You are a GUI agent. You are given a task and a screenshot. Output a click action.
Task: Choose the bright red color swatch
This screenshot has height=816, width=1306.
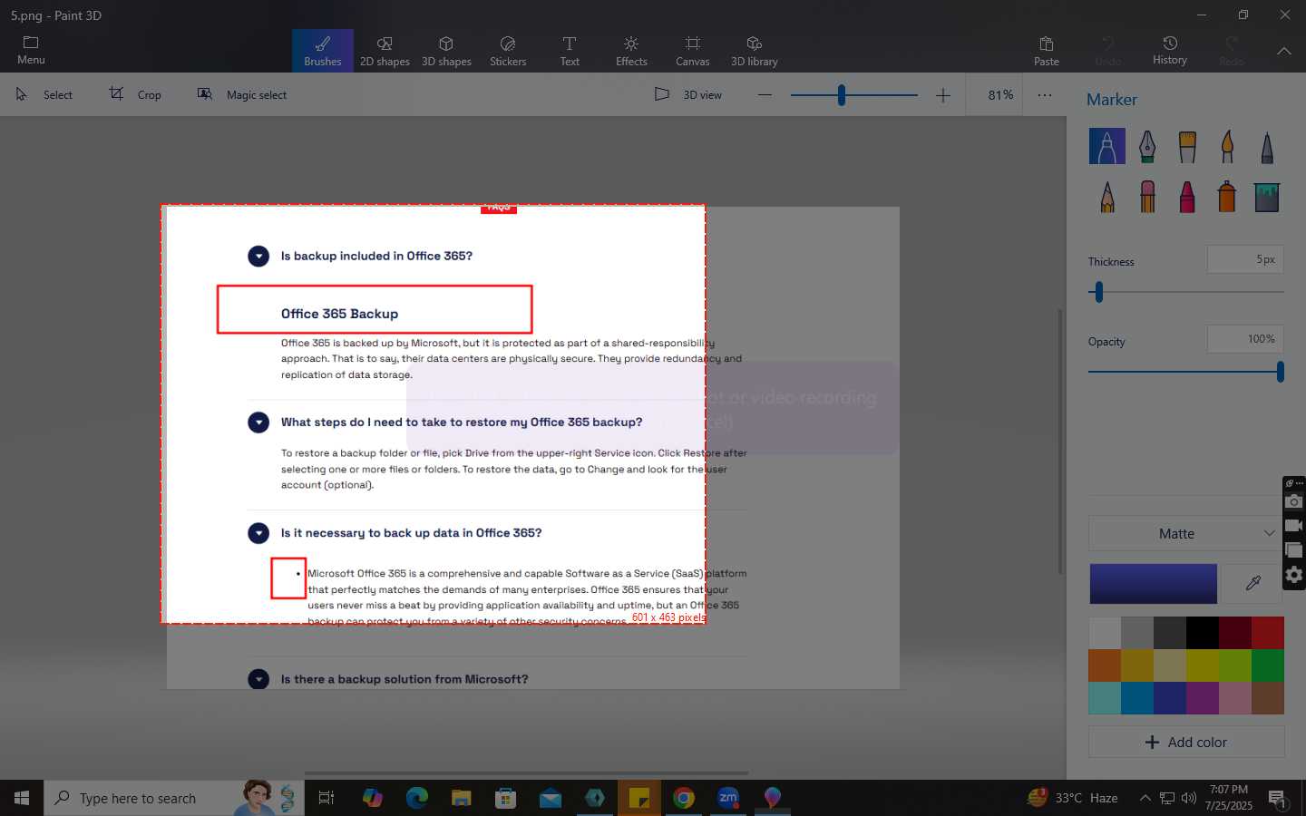click(x=1268, y=633)
